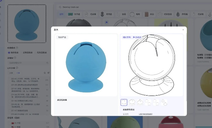Viewport: 212px width, 128px height.
Task: Select the 线条图检索 radio option
Action: point(35,52)
